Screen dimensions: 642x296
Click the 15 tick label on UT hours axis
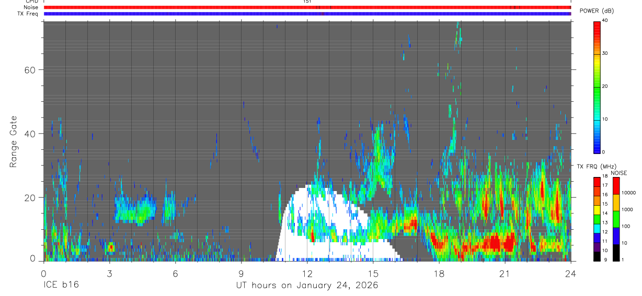[373, 274]
